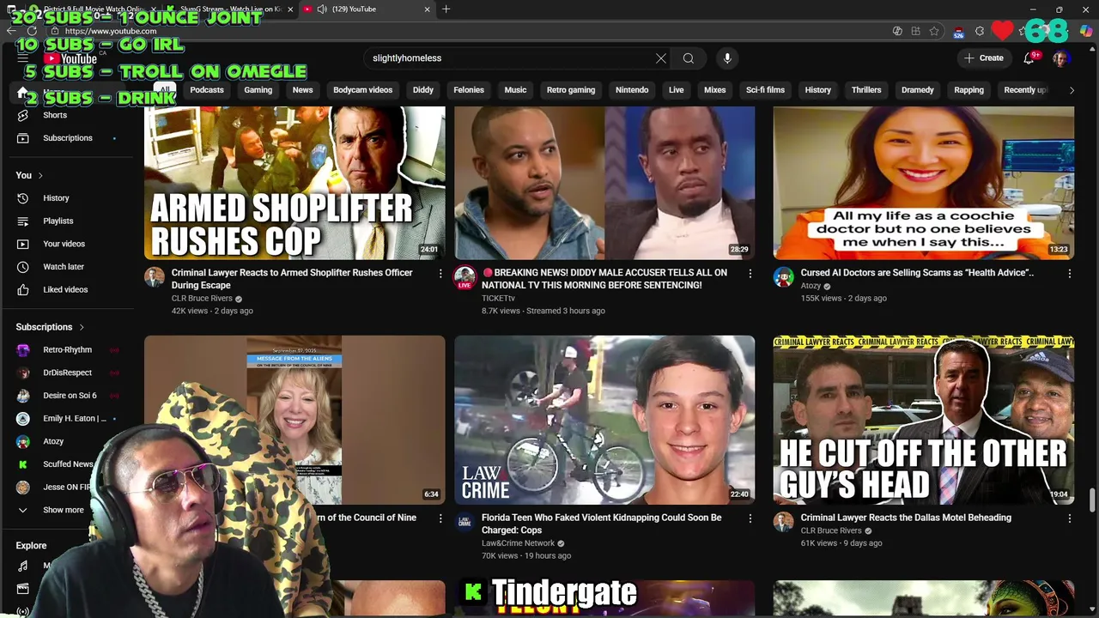The width and height of the screenshot is (1099, 618).
Task: Click the Create button
Action: click(x=984, y=58)
